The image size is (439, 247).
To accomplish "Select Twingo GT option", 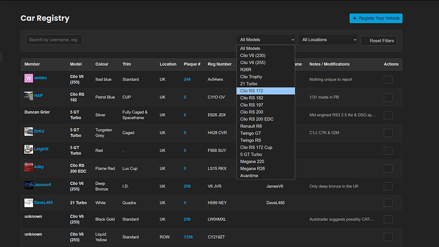I will [x=266, y=133].
